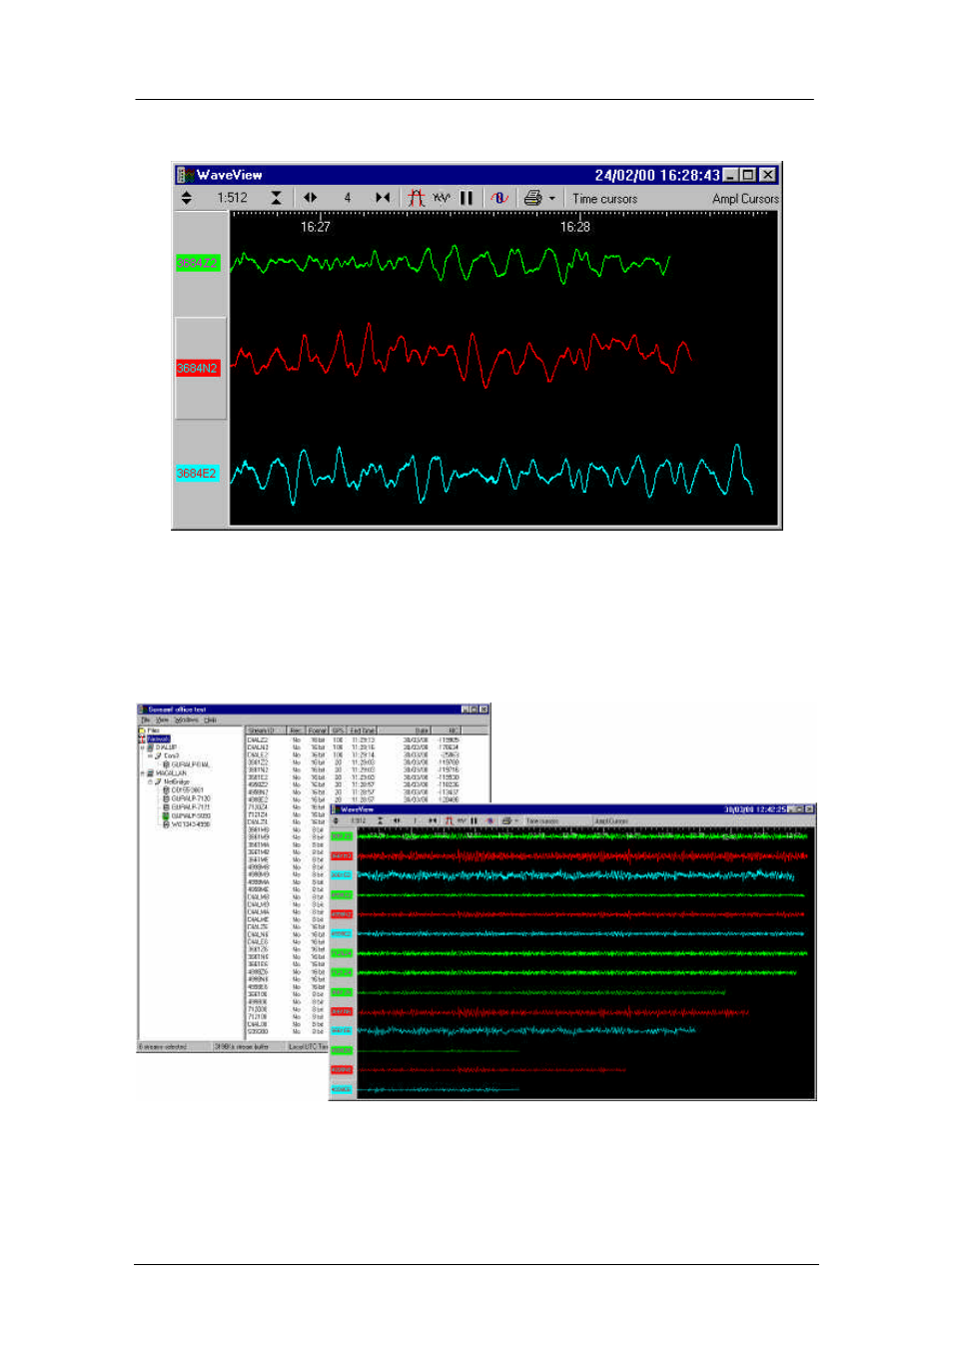This screenshot has height=1350, width=953.
Task: Minimize the top WaveView window
Action: pos(731,175)
